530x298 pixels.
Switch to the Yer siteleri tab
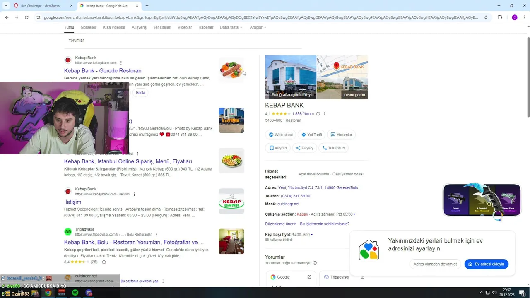coord(162,27)
